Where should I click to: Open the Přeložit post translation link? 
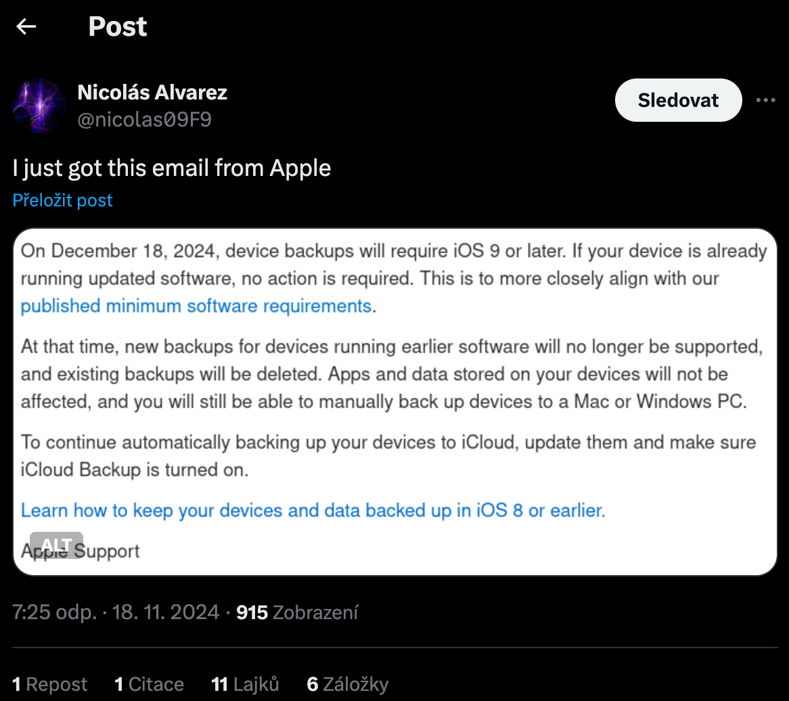click(x=62, y=200)
